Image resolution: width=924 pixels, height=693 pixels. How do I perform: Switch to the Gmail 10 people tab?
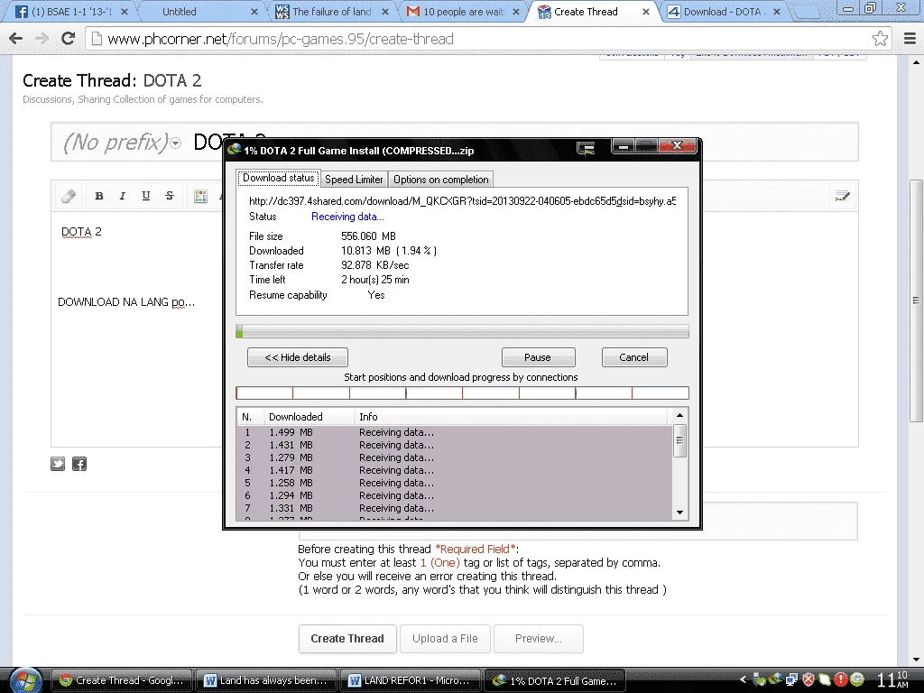pos(463,12)
